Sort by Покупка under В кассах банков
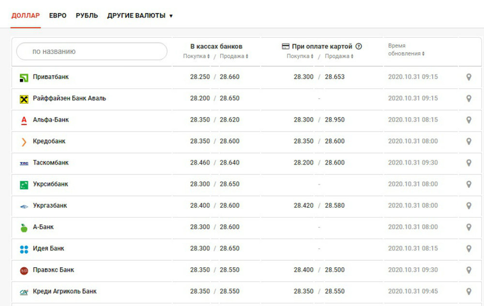Image resolution: width=484 pixels, height=306 pixels. pos(197,56)
